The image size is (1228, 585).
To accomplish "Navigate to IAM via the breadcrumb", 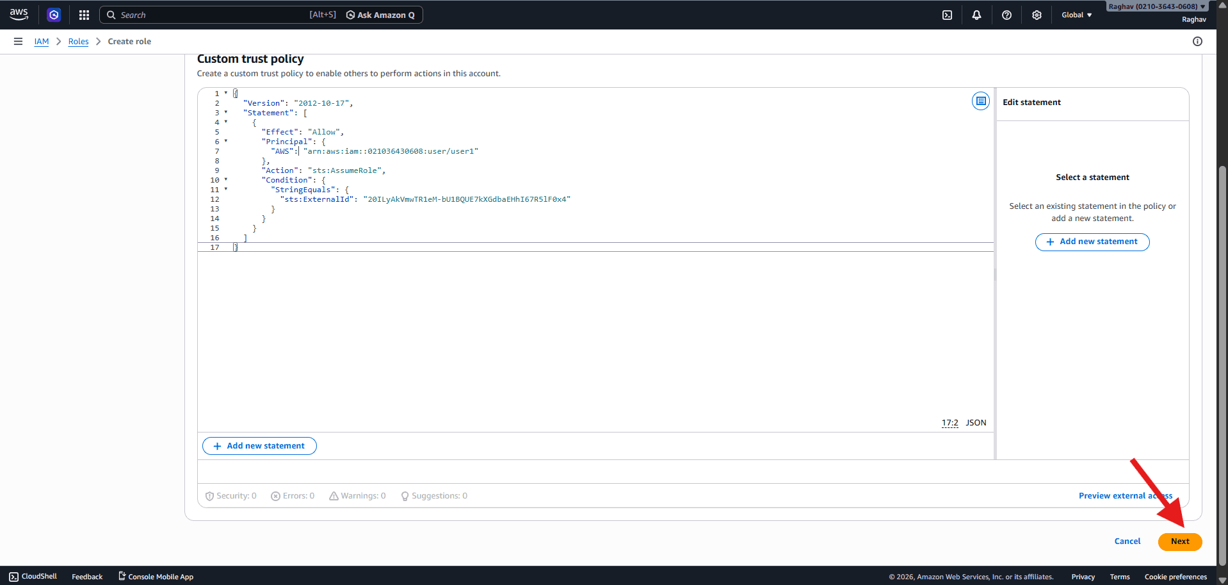I will [x=41, y=41].
